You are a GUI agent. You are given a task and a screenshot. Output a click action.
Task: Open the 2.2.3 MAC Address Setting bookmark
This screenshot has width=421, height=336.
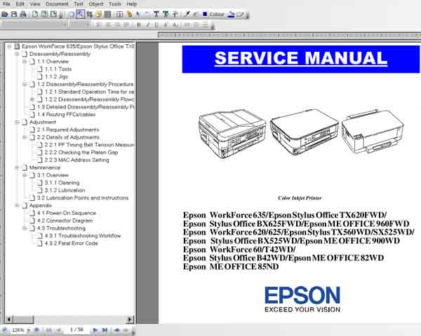click(76, 160)
